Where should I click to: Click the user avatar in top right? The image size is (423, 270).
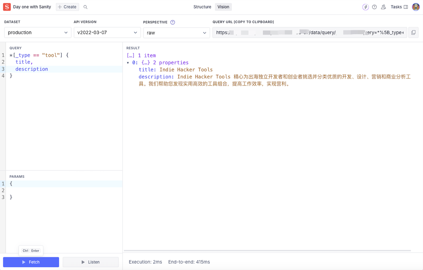(x=416, y=7)
